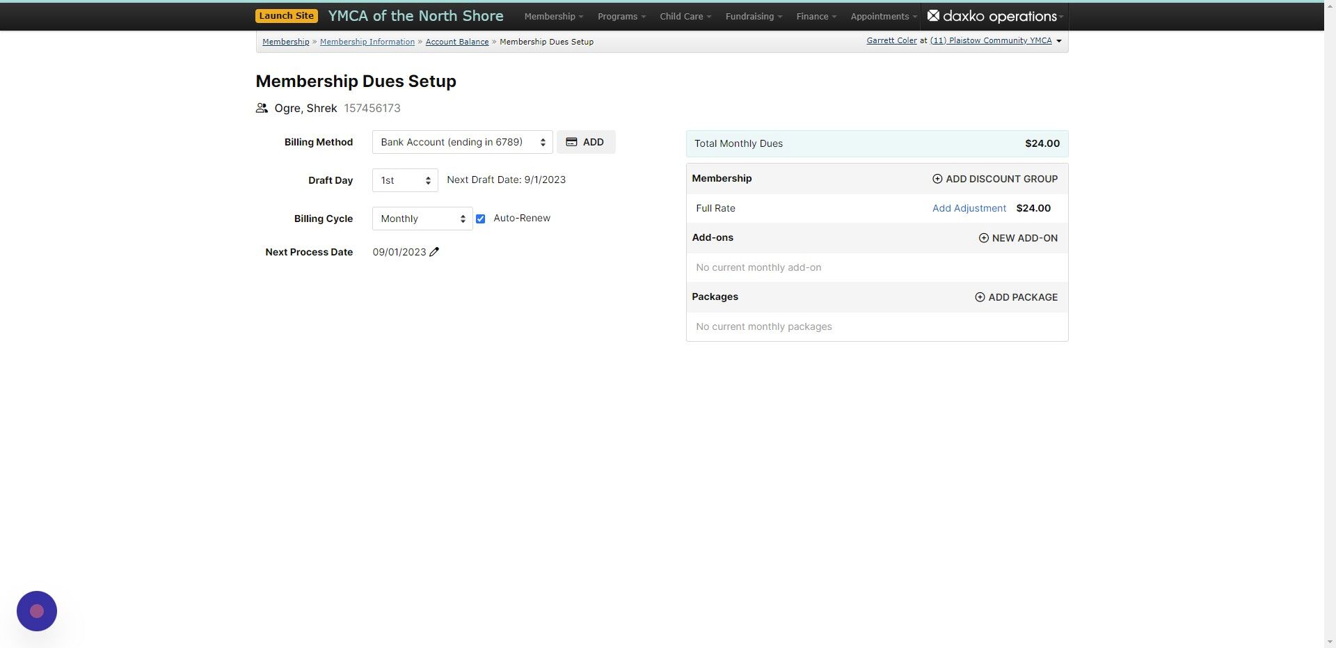Click the plus icon beside ADD PACKAGE
The width and height of the screenshot is (1336, 648).
point(980,297)
